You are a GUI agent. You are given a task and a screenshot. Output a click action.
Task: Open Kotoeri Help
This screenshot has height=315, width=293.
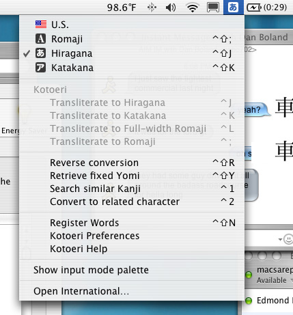132,249
